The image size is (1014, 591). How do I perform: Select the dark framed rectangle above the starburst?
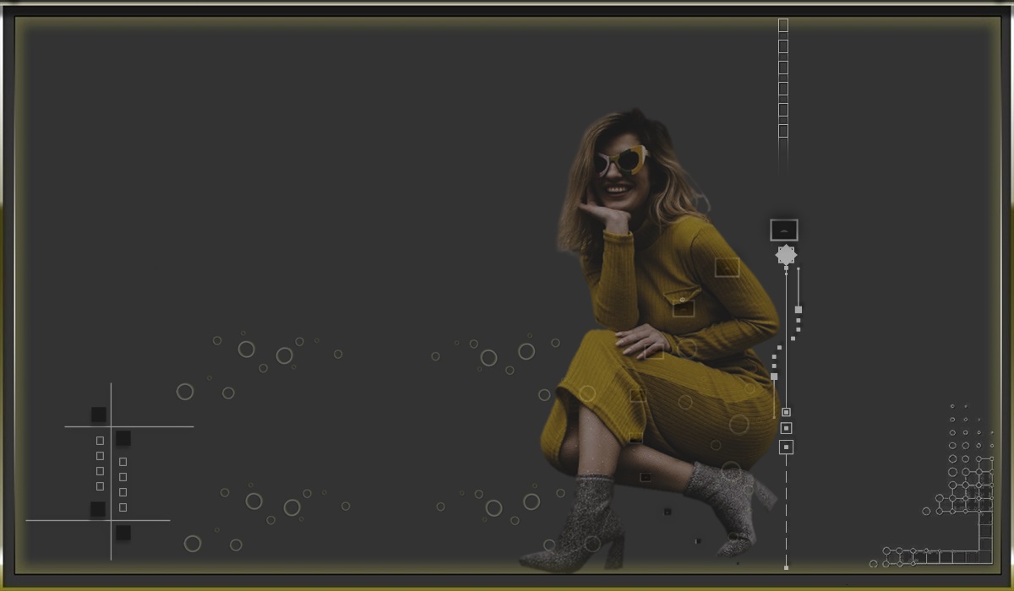pos(784,230)
